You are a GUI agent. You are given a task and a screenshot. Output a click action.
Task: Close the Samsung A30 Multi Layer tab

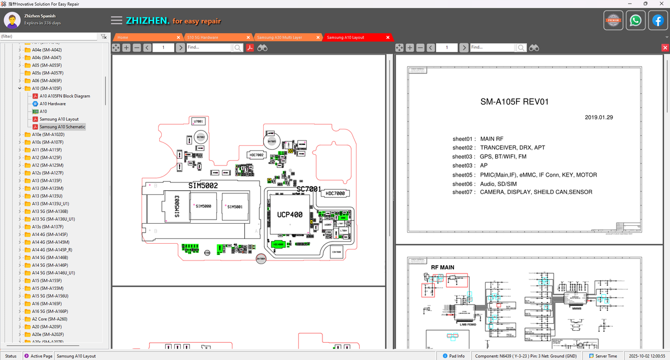(x=318, y=37)
